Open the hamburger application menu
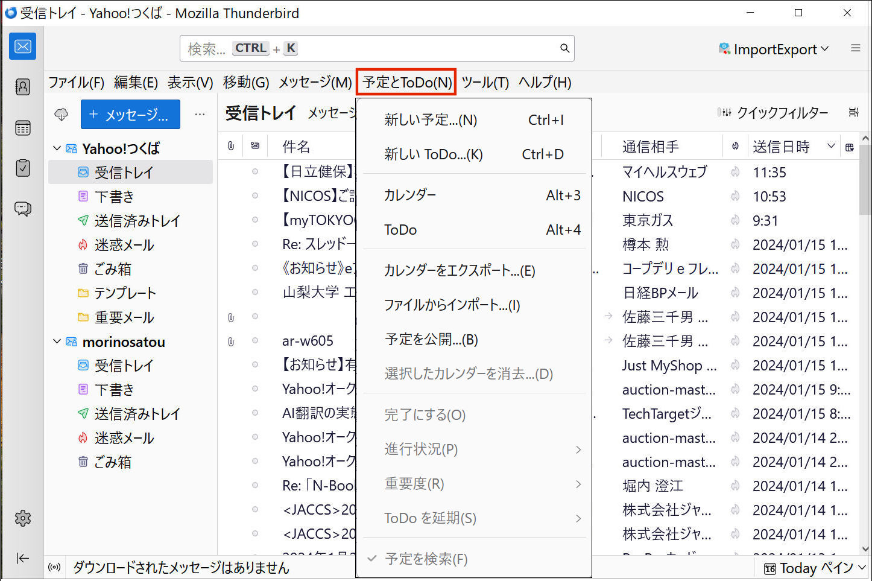This screenshot has height=581, width=872. pyautogui.click(x=855, y=48)
